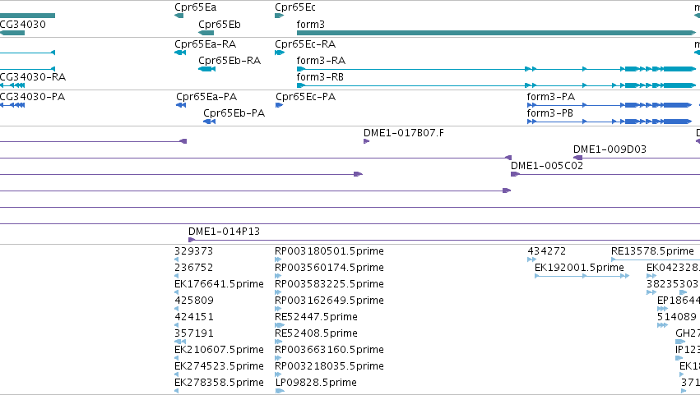Select the Cpr65Ea-RA transcript label
700x395 pixels.
point(206,44)
